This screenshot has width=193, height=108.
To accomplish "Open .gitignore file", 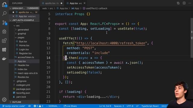I will 21,81.
